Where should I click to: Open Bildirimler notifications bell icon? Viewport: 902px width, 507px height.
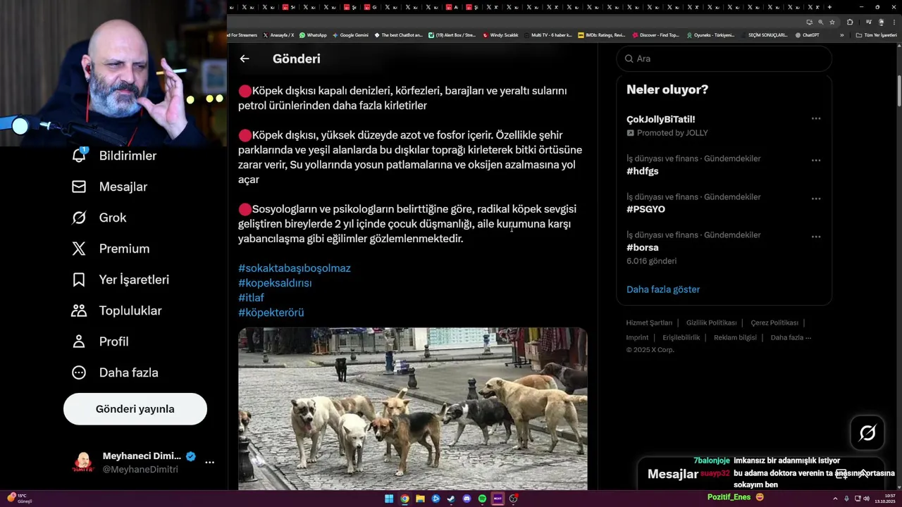point(79,156)
